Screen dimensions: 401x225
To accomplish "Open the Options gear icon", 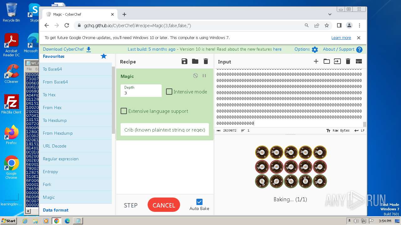I will point(315,49).
